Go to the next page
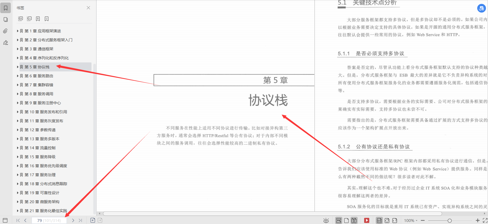488x224 pixels. click(73, 220)
